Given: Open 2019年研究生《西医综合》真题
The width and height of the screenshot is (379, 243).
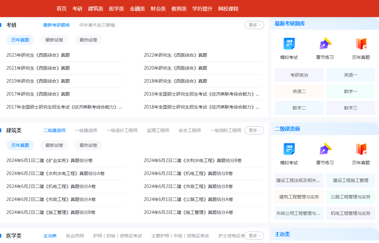Looking at the screenshot, I should pos(38,81).
